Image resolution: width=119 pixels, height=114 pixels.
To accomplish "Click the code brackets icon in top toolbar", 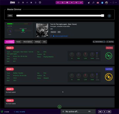I will pos(27,3).
